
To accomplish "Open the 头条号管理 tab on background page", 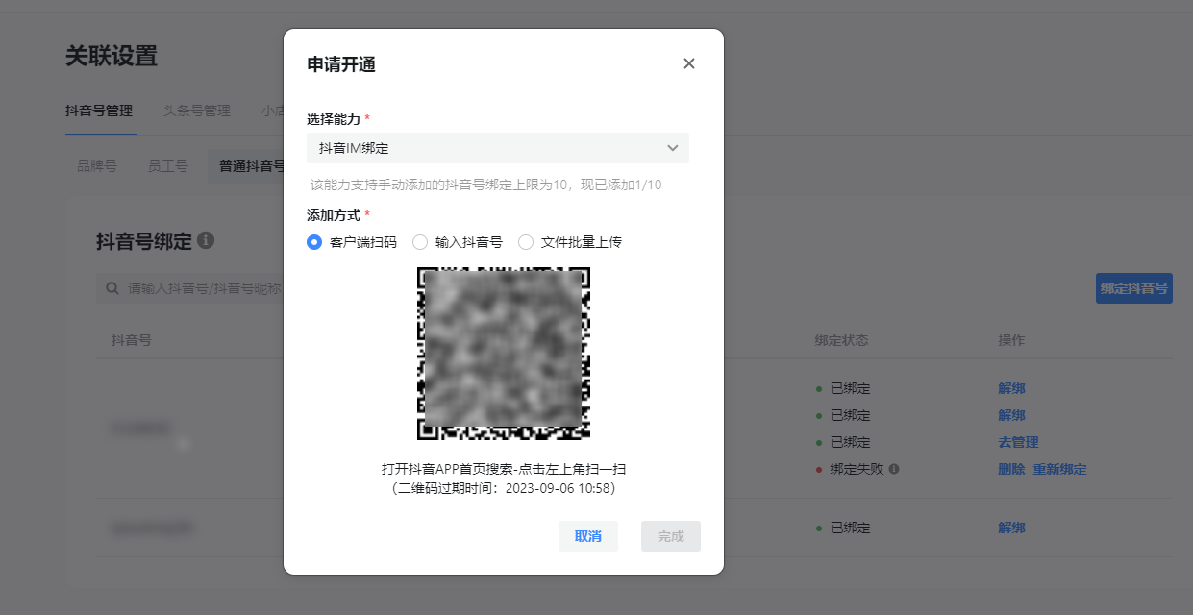I will [197, 111].
